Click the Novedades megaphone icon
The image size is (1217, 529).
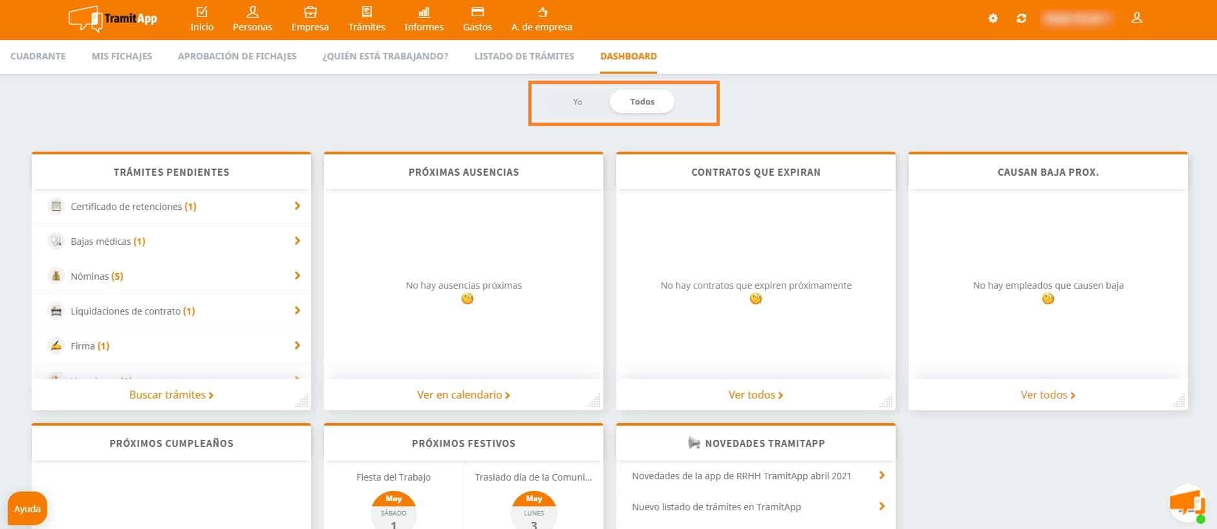694,443
